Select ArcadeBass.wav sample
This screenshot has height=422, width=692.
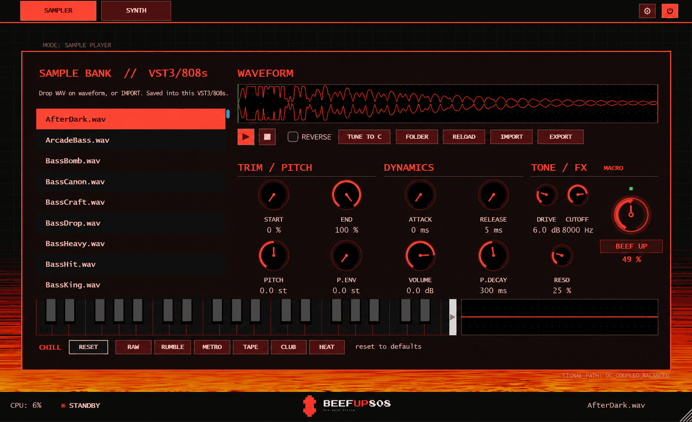[x=131, y=140]
